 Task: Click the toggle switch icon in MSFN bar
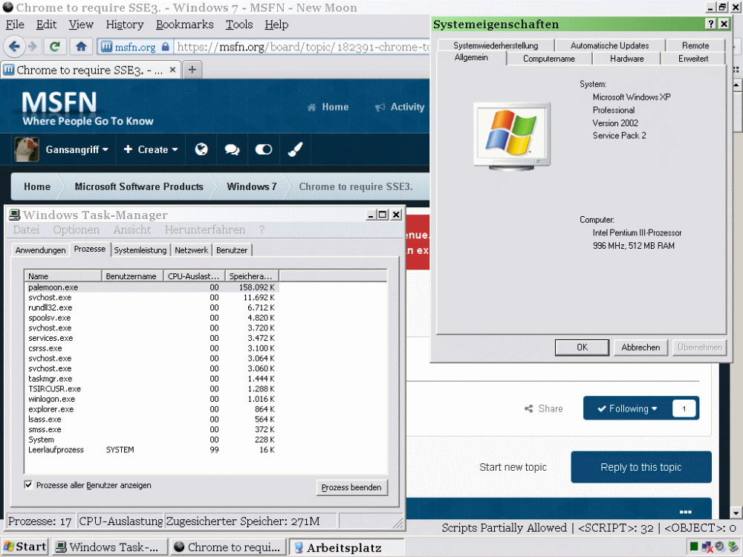[263, 149]
